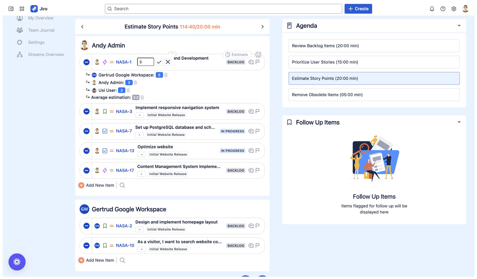Collapse the NASA-17 item with minus button
The image size is (477, 279).
click(87, 170)
